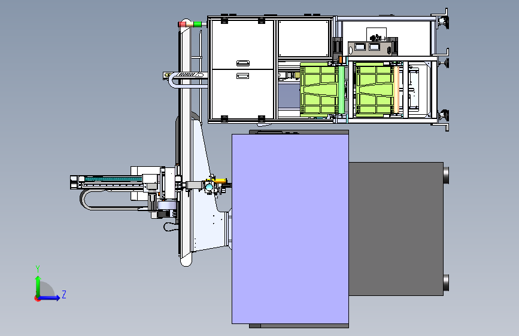Select the upper drawer handle on cabinet
This screenshot has height=336, width=519.
242,63
